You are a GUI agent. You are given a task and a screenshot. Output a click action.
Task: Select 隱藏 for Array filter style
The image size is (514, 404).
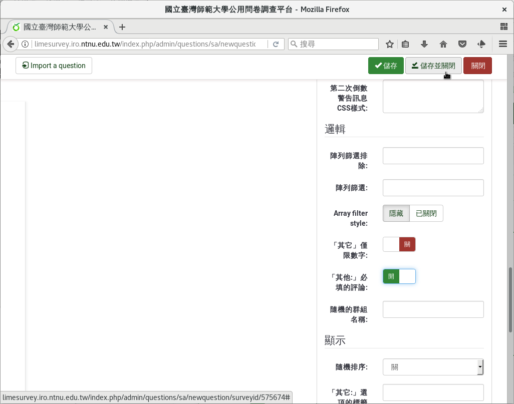coord(396,213)
